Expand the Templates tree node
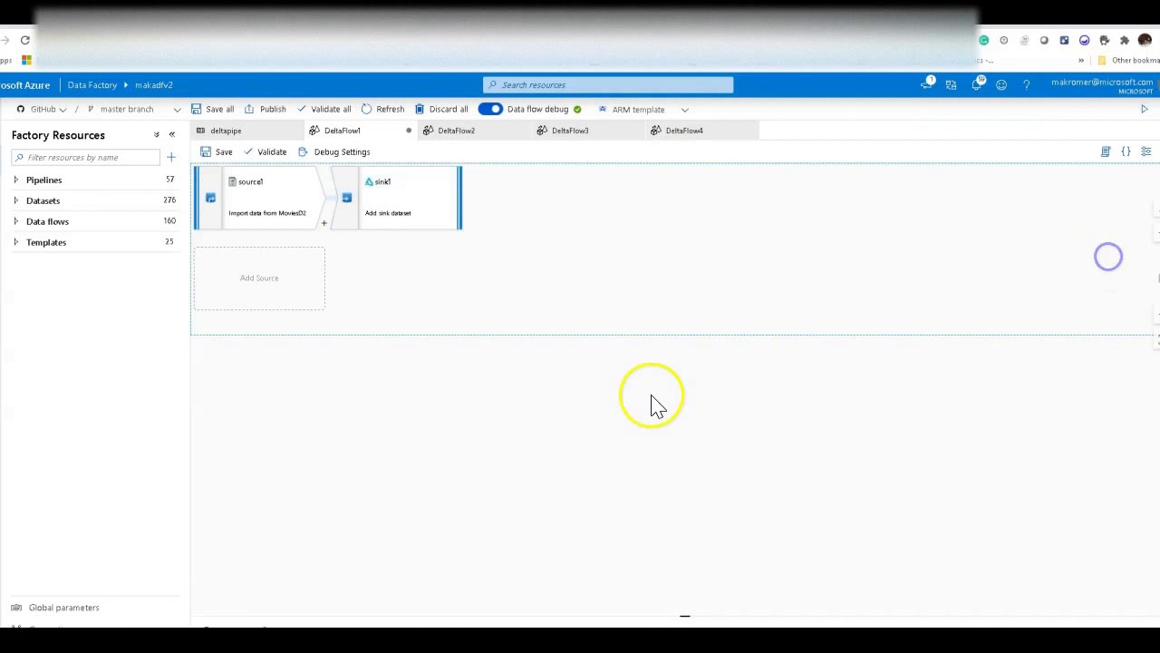This screenshot has width=1160, height=653. 15,242
